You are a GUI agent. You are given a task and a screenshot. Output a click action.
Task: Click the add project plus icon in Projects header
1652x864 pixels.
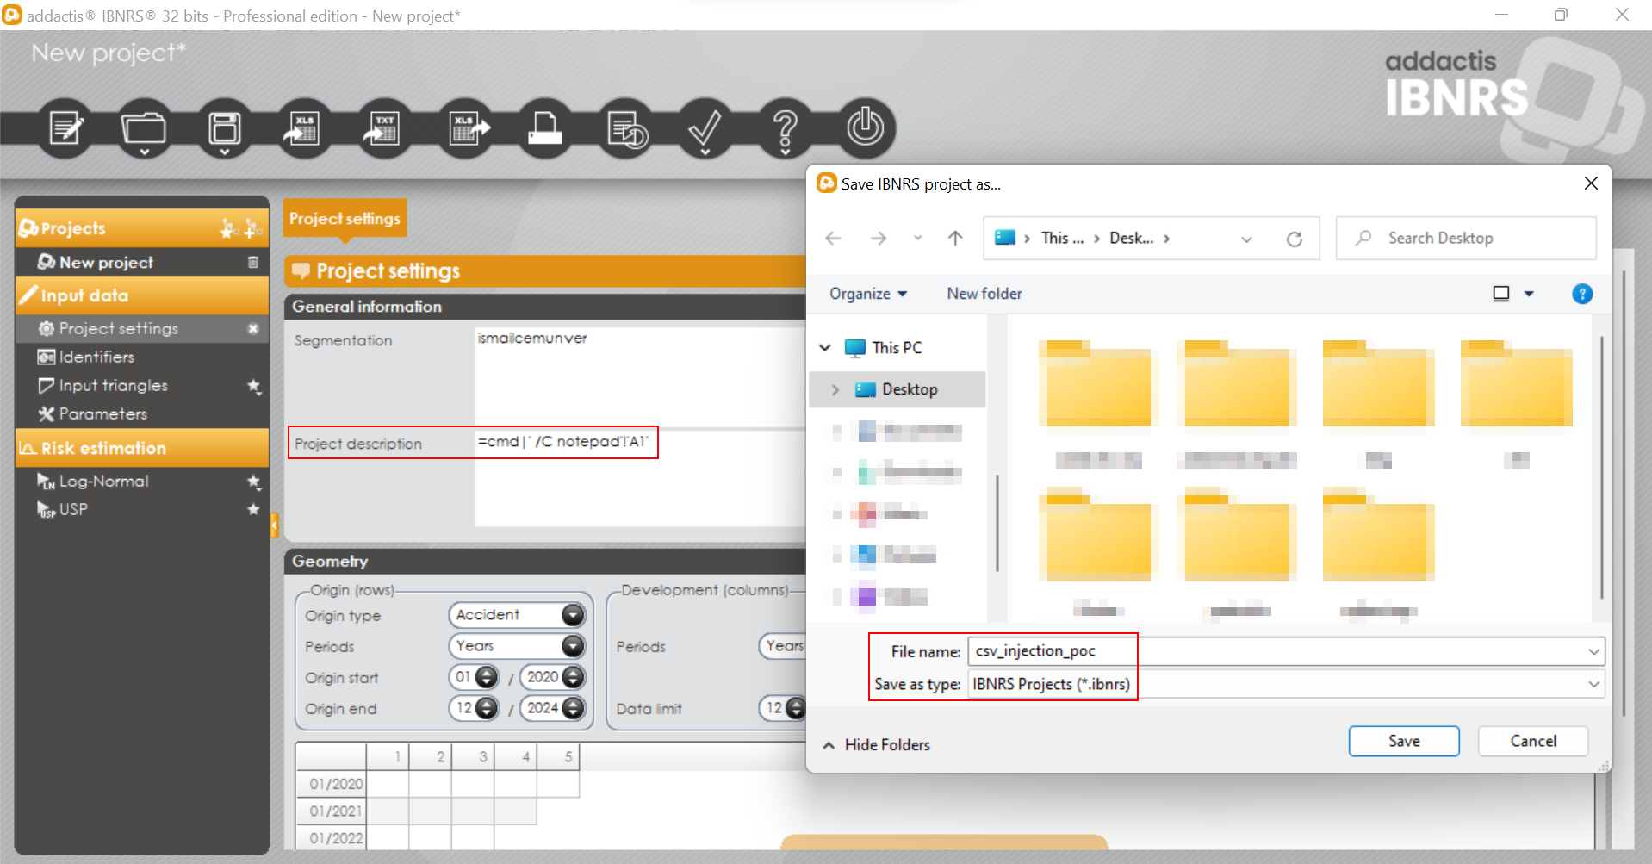click(252, 228)
